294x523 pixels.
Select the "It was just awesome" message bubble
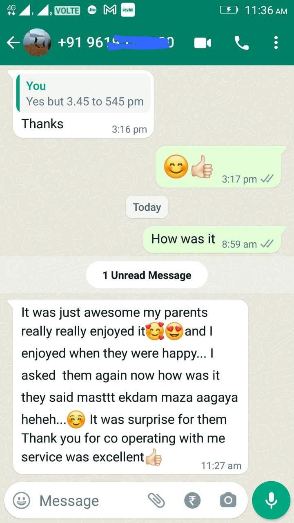tap(130, 387)
